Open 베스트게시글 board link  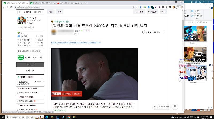[x=24, y=84]
